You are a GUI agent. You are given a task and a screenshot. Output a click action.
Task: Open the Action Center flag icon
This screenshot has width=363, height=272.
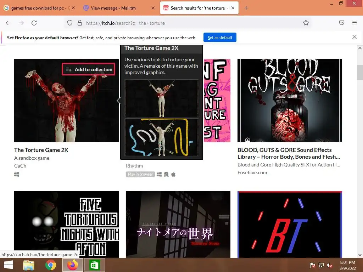[313, 265]
